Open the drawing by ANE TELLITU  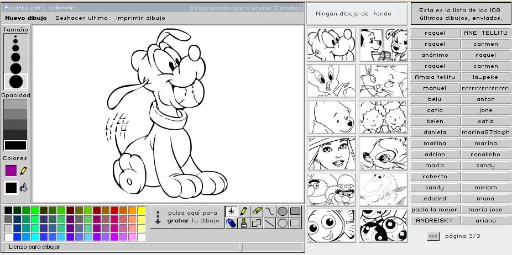tap(485, 33)
